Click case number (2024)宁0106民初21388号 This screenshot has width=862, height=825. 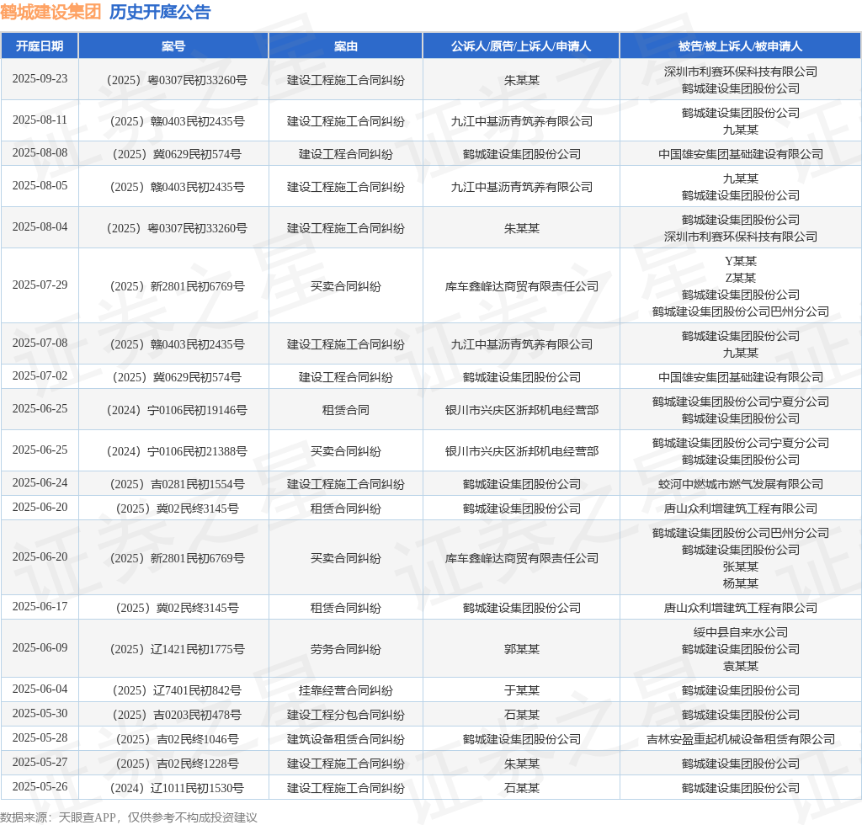(x=177, y=451)
